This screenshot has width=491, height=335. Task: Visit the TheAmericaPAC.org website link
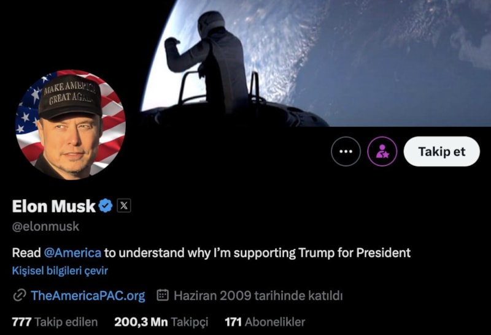coord(88,296)
